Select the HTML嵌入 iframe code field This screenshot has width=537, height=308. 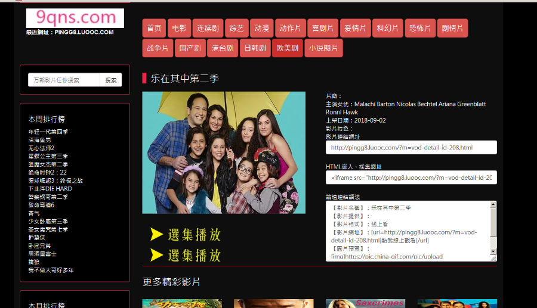coord(411,178)
